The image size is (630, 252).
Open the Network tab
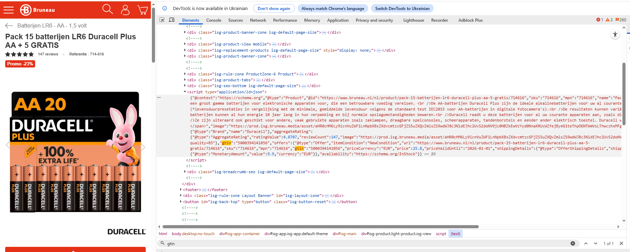258,20
